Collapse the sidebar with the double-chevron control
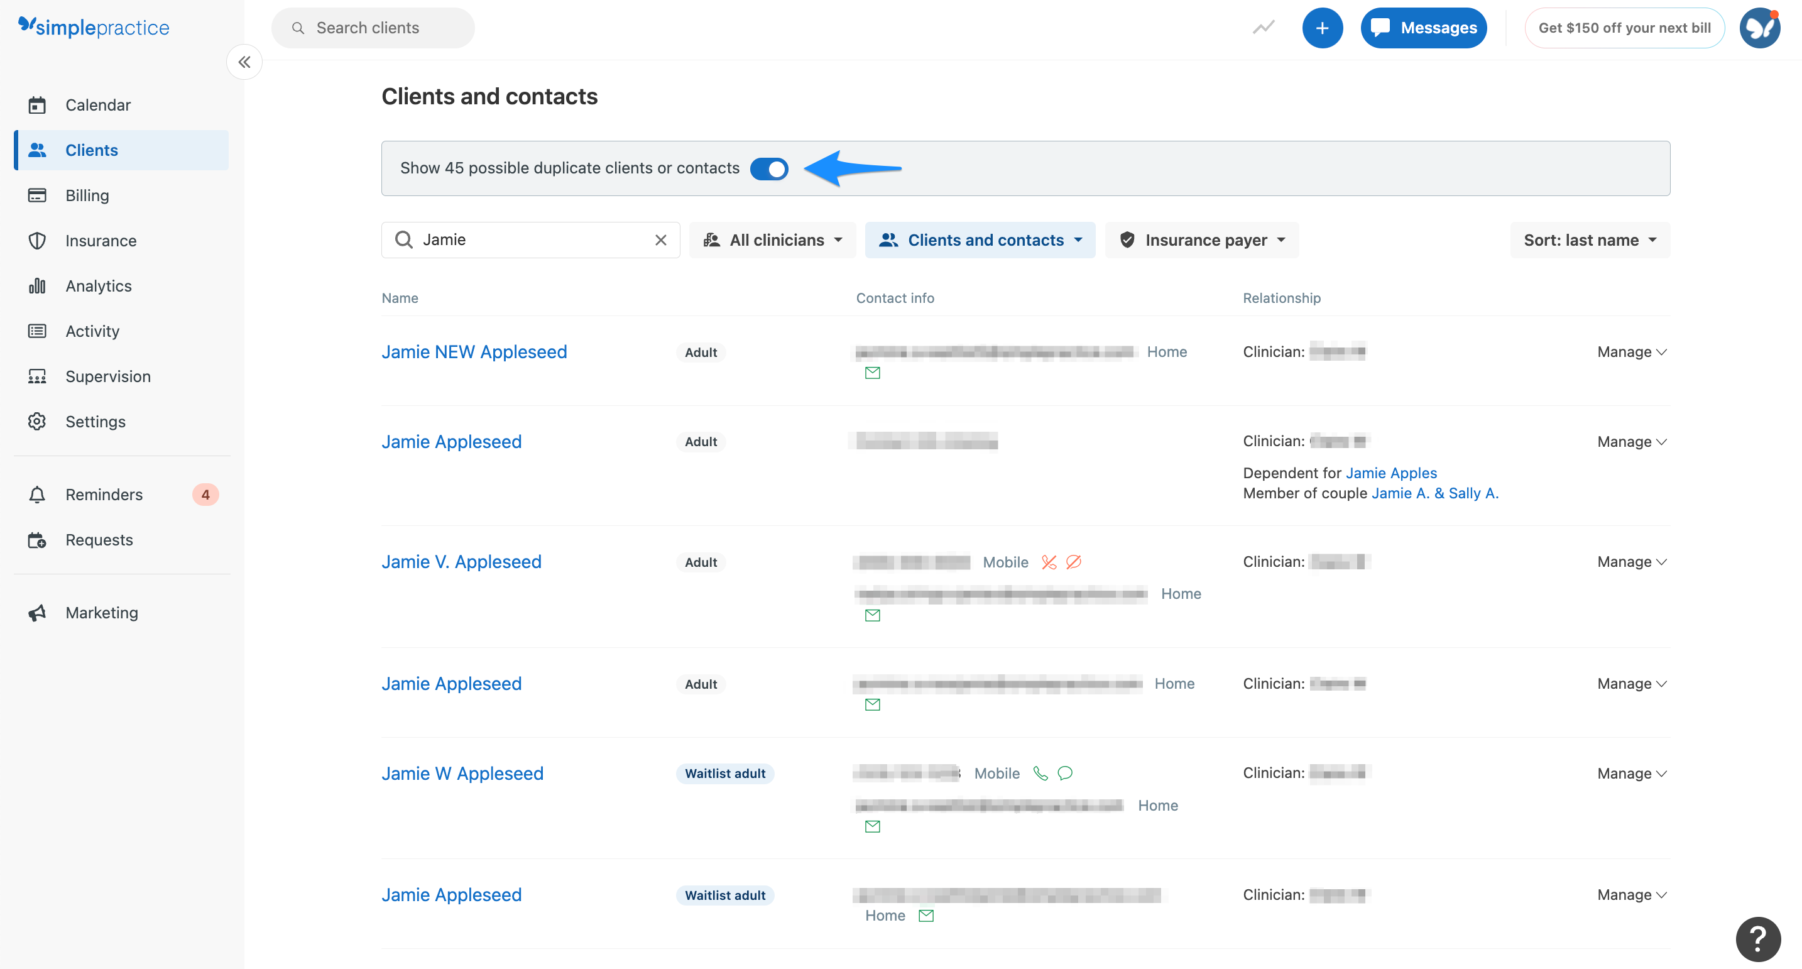1802x969 pixels. pos(244,62)
